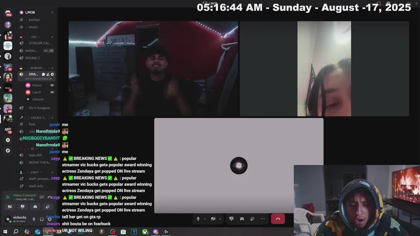Viewport: 420px width, 236px height.
Task: Click share screen icon in call bar
Action: click(231, 219)
